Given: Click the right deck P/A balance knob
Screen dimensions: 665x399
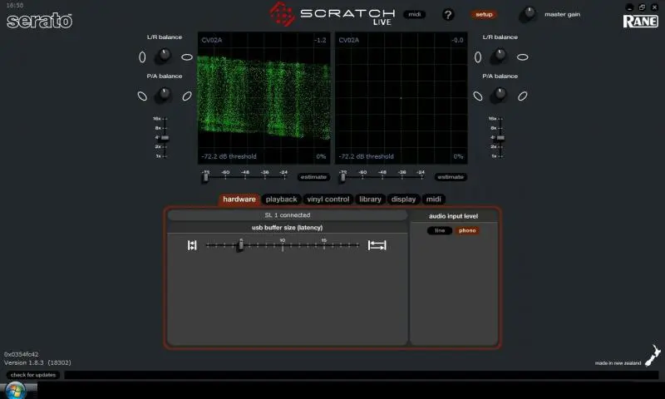Looking at the screenshot, I should click(x=499, y=95).
